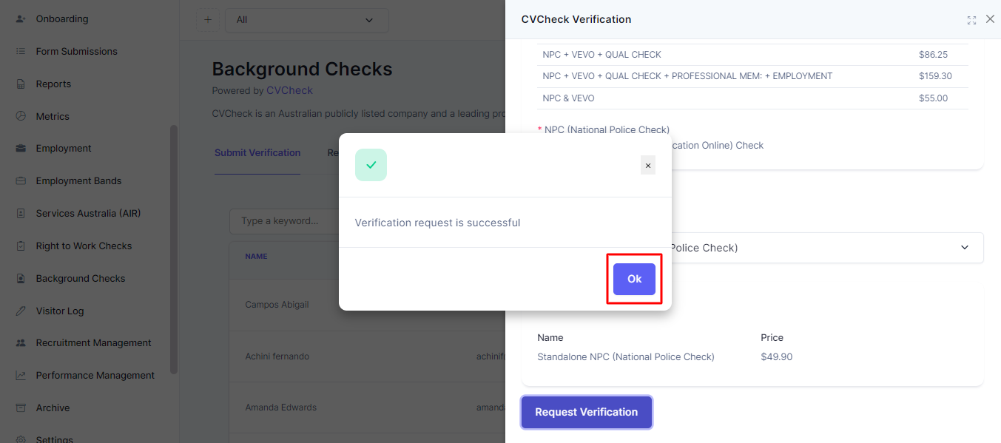Select the Form Submissions list icon

click(x=21, y=52)
